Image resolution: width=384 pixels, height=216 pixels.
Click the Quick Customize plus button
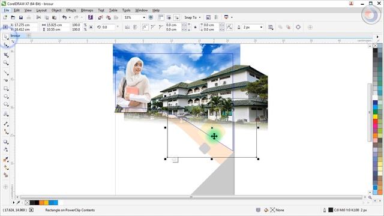point(310,27)
